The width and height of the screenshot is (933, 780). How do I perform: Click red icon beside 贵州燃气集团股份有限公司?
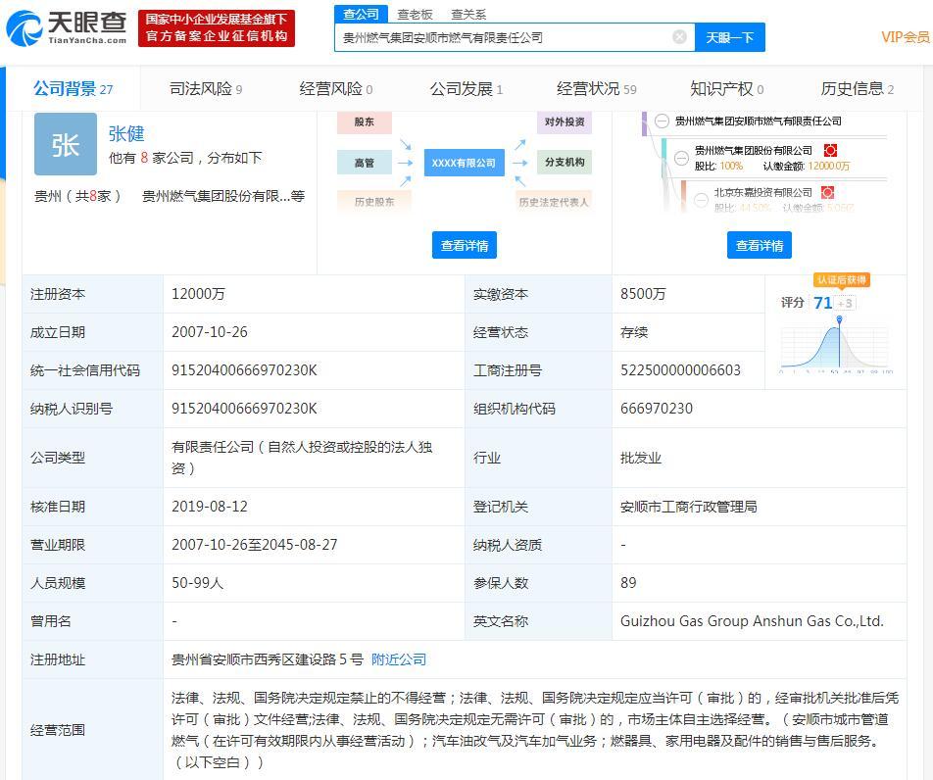(x=831, y=150)
